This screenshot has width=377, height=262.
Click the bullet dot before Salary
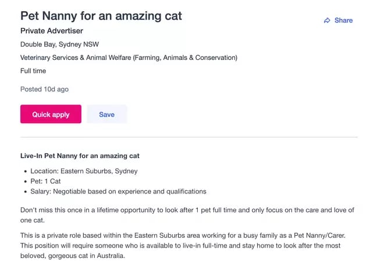point(25,192)
